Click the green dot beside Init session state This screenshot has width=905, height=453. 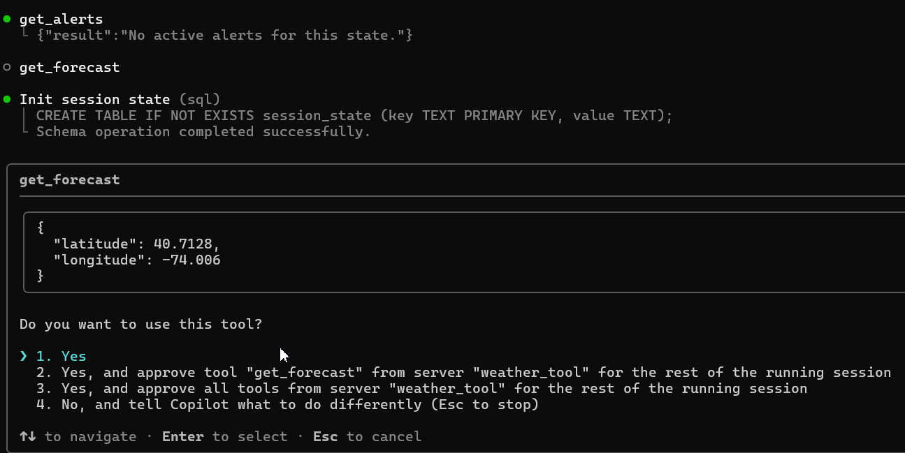[7, 99]
